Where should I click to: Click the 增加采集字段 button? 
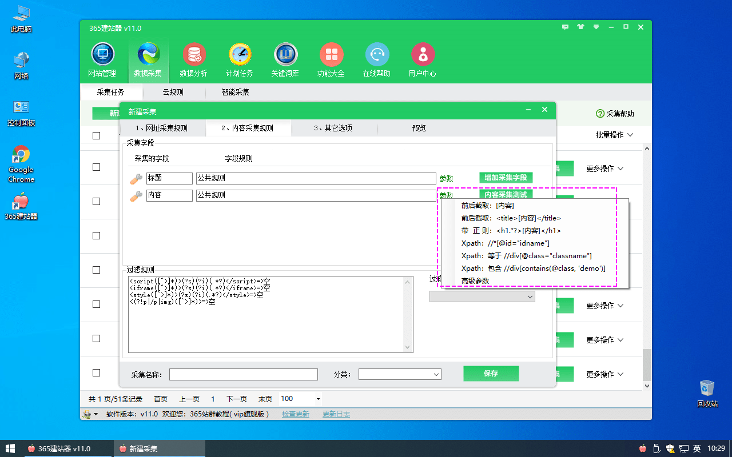pos(506,178)
